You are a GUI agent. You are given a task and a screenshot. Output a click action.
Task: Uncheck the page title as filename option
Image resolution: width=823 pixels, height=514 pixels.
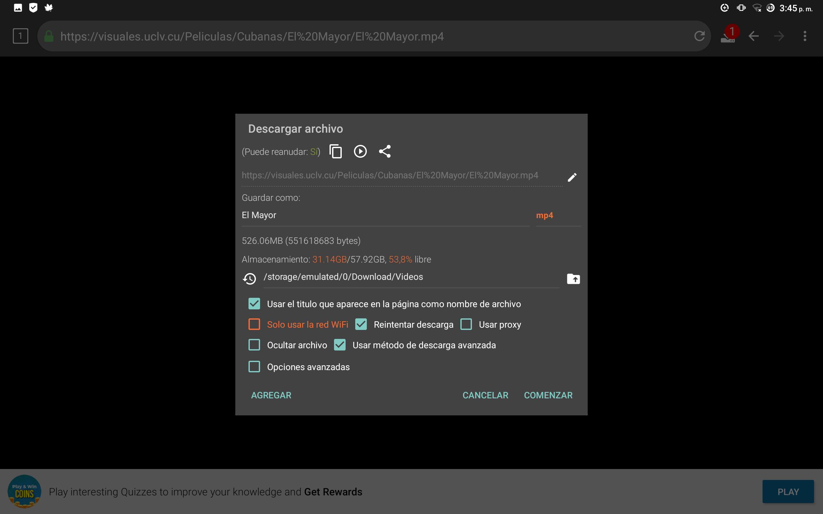254,304
